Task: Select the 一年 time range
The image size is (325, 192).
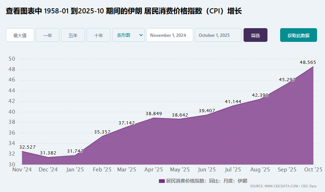Action: tap(47, 35)
